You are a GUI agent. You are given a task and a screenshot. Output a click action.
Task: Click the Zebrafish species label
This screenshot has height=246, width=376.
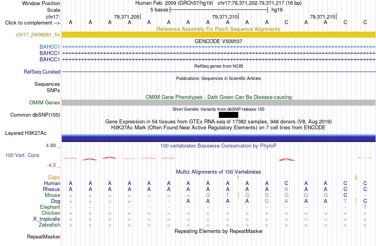(49, 225)
